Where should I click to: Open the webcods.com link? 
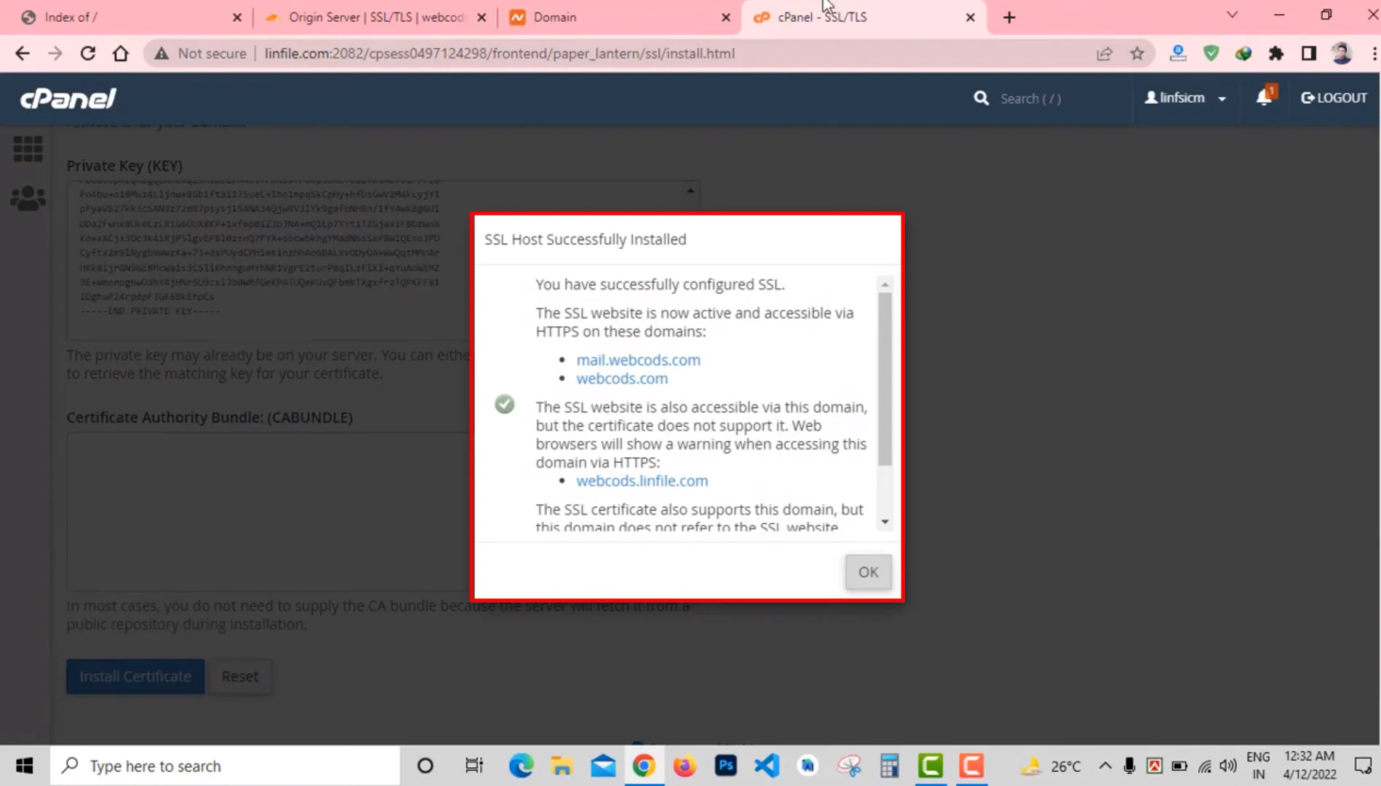(x=622, y=378)
